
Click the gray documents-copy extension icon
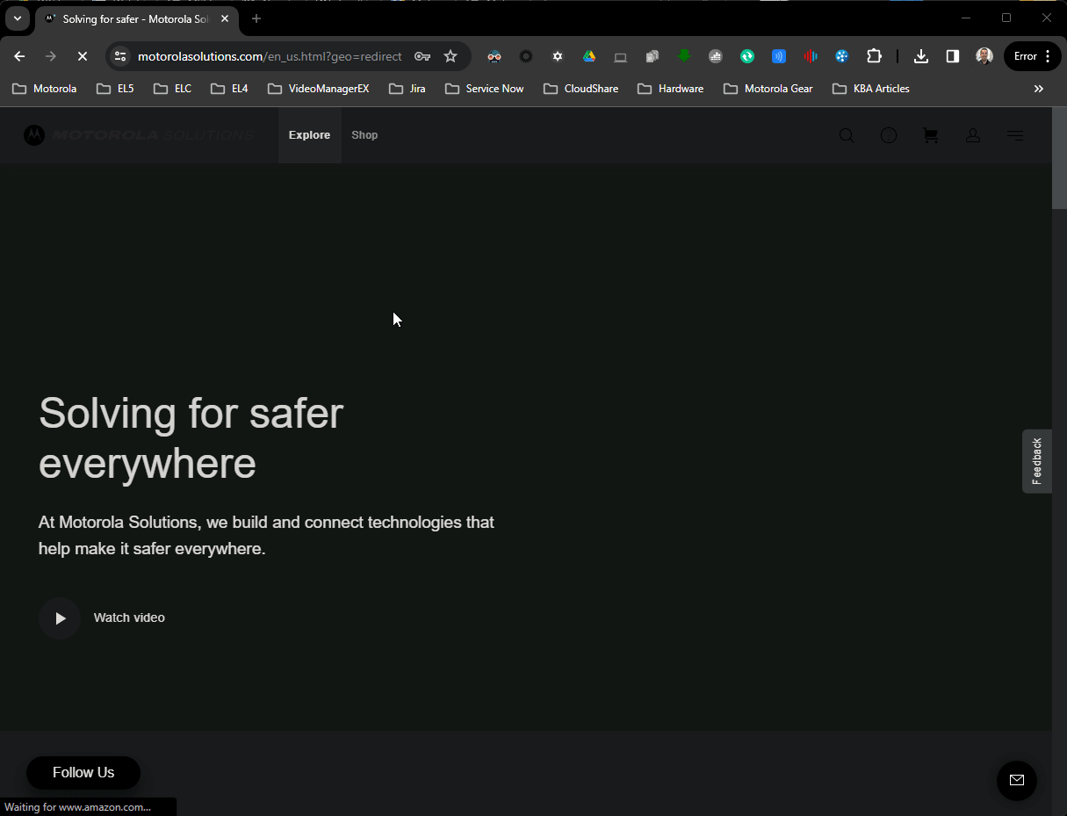pyautogui.click(x=652, y=56)
